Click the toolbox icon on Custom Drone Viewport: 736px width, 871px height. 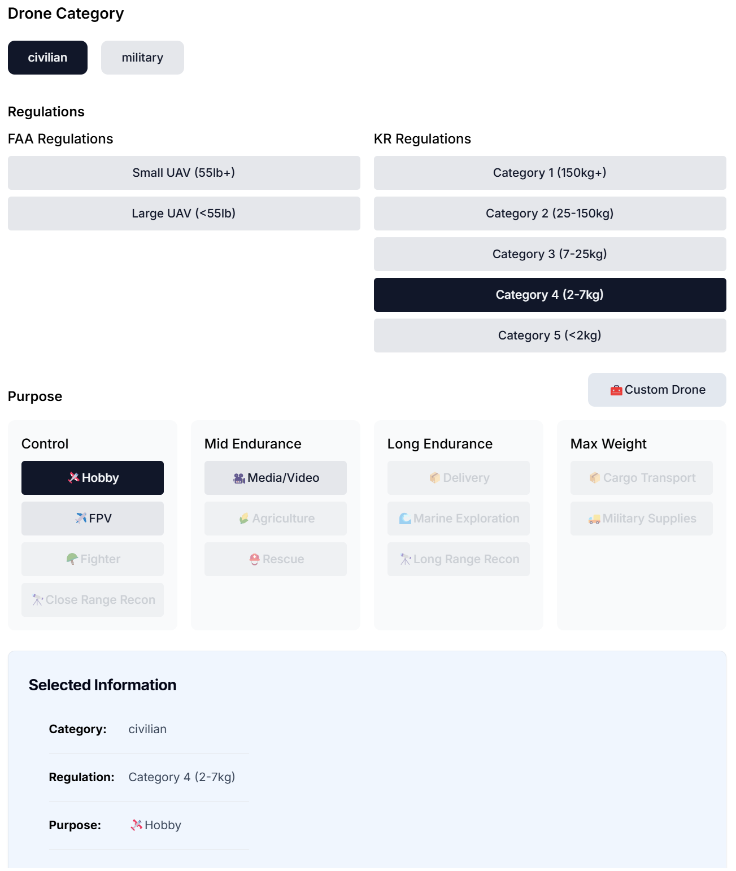[x=616, y=390]
